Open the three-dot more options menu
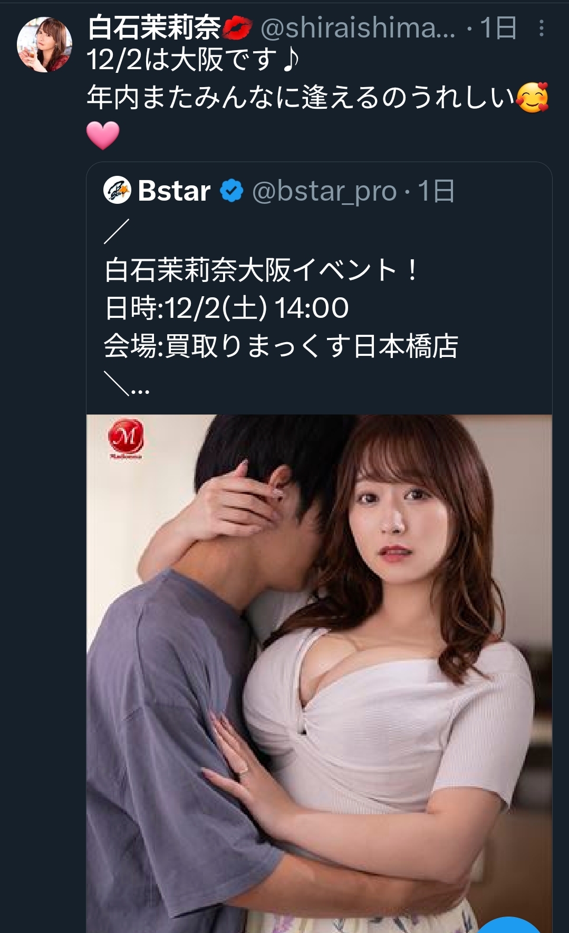569x933 pixels. click(541, 28)
